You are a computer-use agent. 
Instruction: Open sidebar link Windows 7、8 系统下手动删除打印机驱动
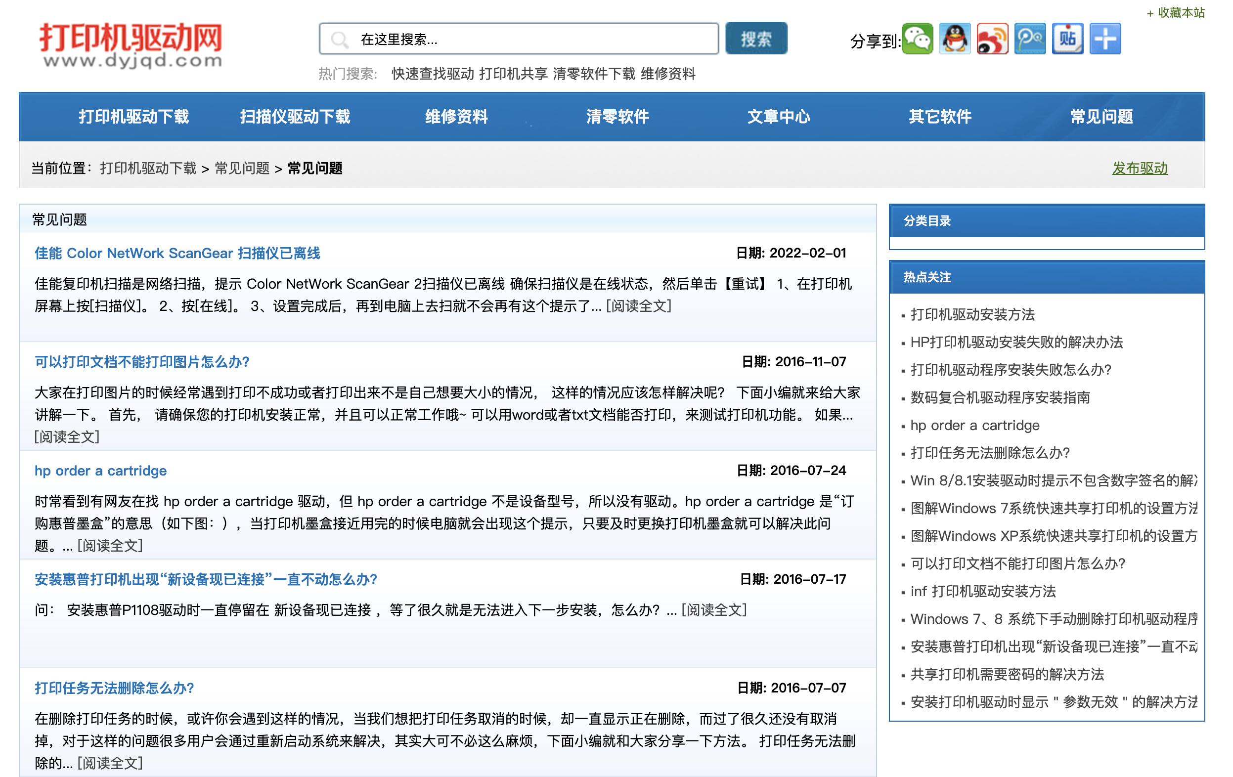pos(1054,619)
